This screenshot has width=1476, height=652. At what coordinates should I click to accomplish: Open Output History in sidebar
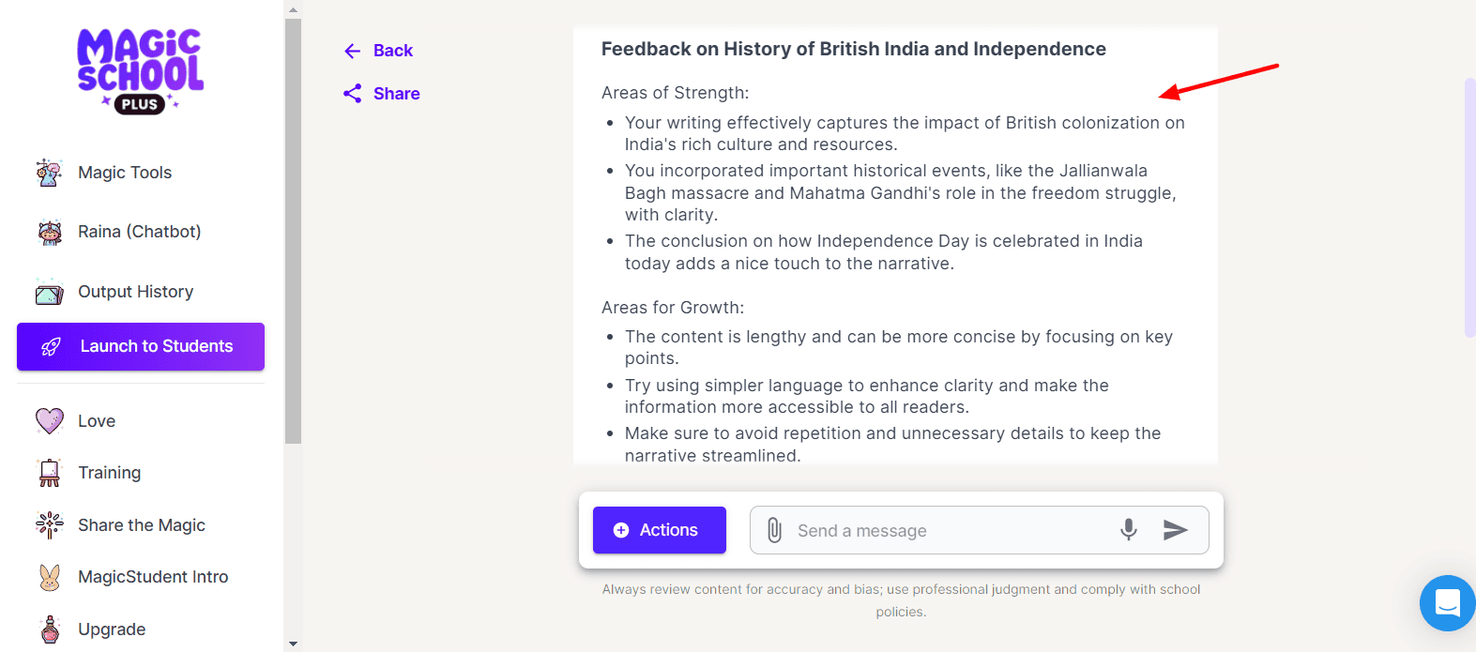[x=135, y=292]
